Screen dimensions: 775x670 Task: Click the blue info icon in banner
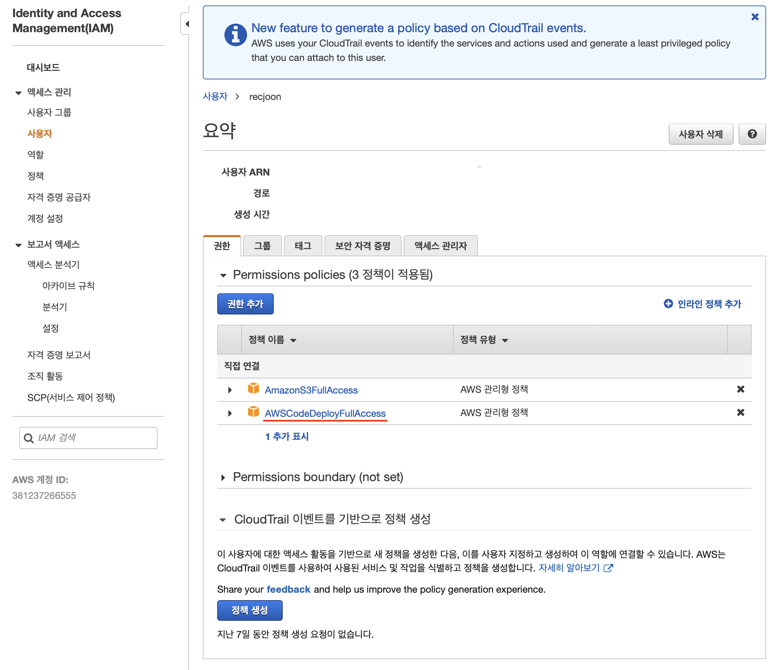[x=235, y=35]
